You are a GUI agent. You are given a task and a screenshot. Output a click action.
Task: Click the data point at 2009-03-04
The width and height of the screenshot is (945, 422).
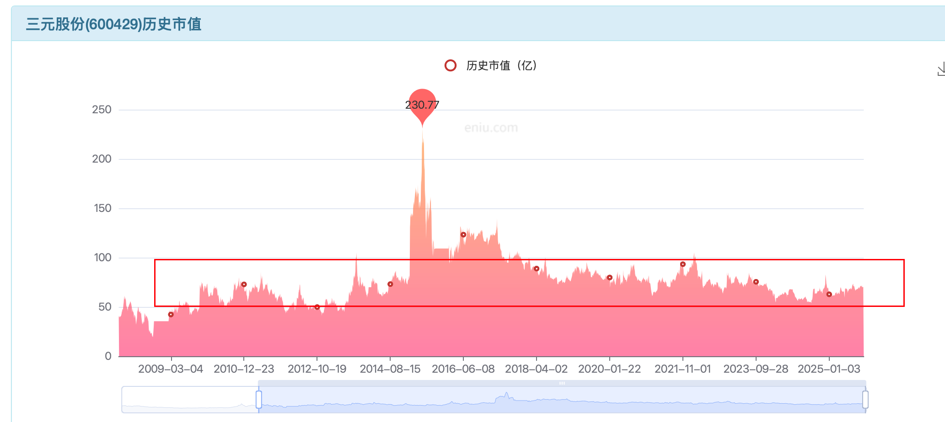[171, 315]
